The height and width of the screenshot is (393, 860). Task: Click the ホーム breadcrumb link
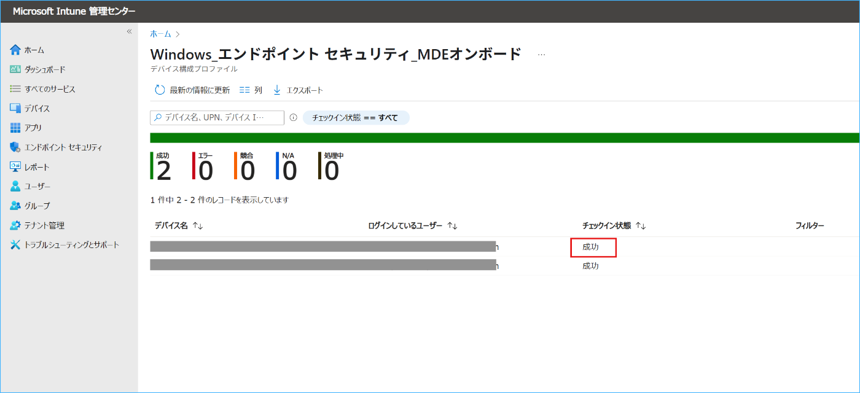(x=161, y=34)
